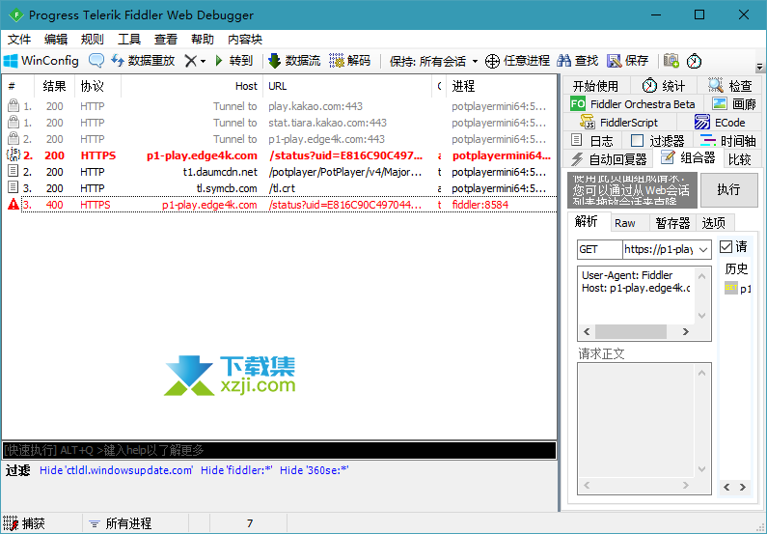The width and height of the screenshot is (767, 534).
Task: Open 工具 menu
Action: 129,40
